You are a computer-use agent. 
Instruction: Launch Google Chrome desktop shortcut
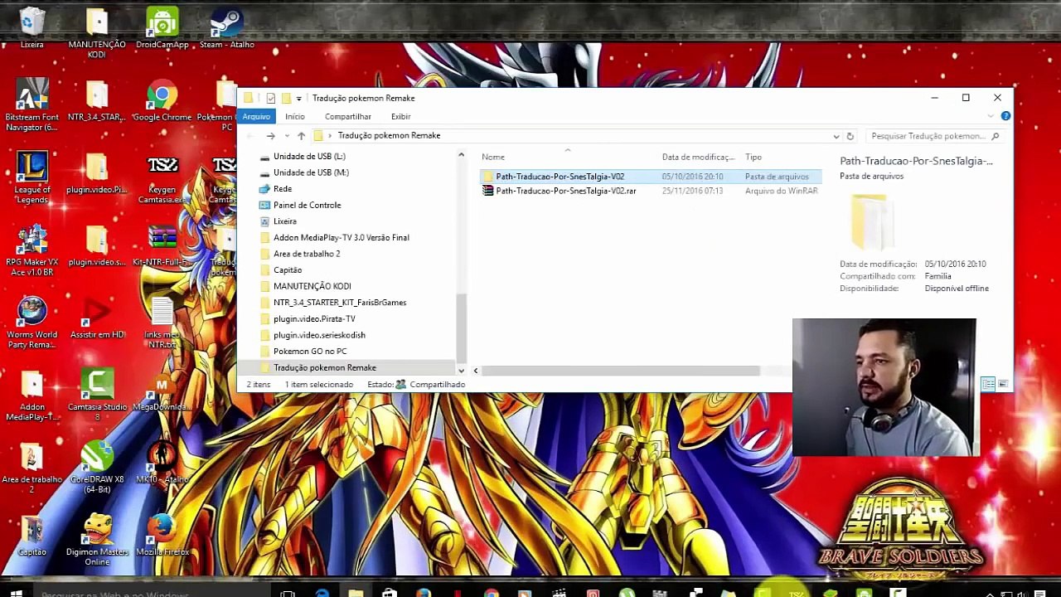click(162, 101)
